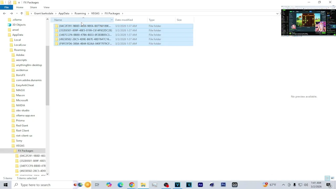Select Red Giant folder in navigation tree

pyautogui.click(x=22, y=125)
